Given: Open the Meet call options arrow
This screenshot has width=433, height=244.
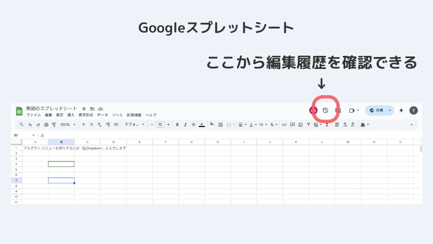Looking at the screenshot, I should click(358, 110).
